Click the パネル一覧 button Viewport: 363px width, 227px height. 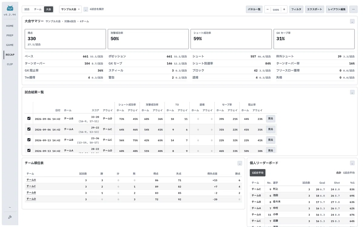(x=254, y=9)
